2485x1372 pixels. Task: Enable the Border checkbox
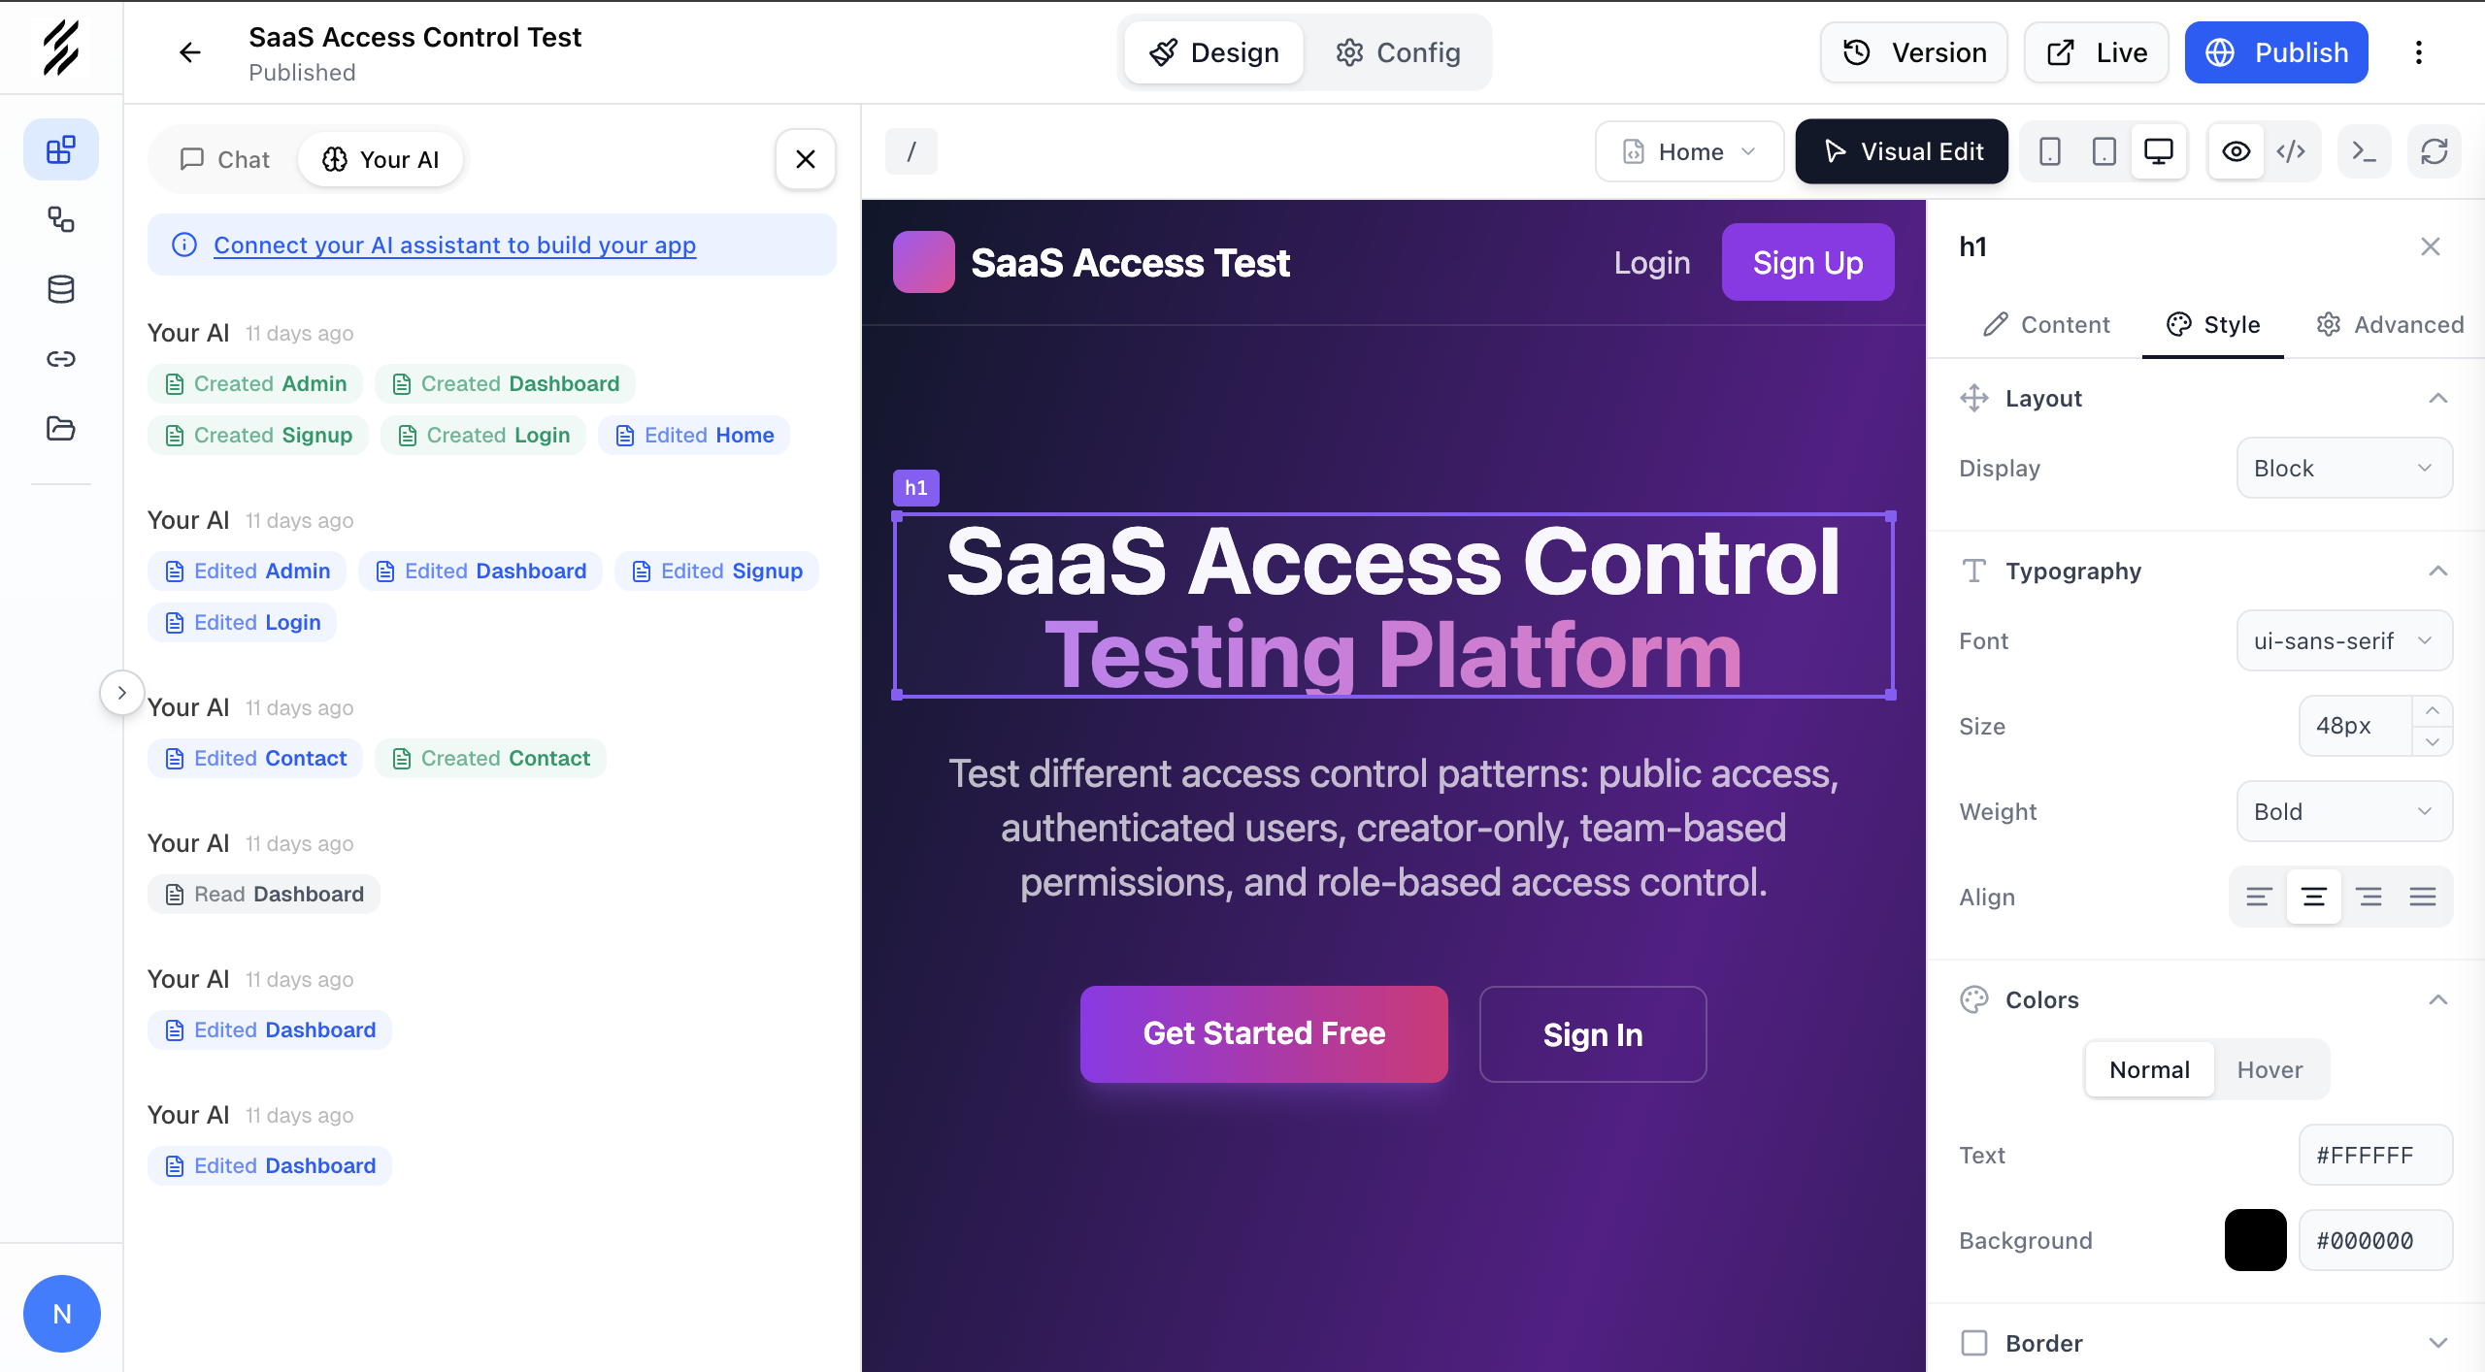point(1975,1343)
